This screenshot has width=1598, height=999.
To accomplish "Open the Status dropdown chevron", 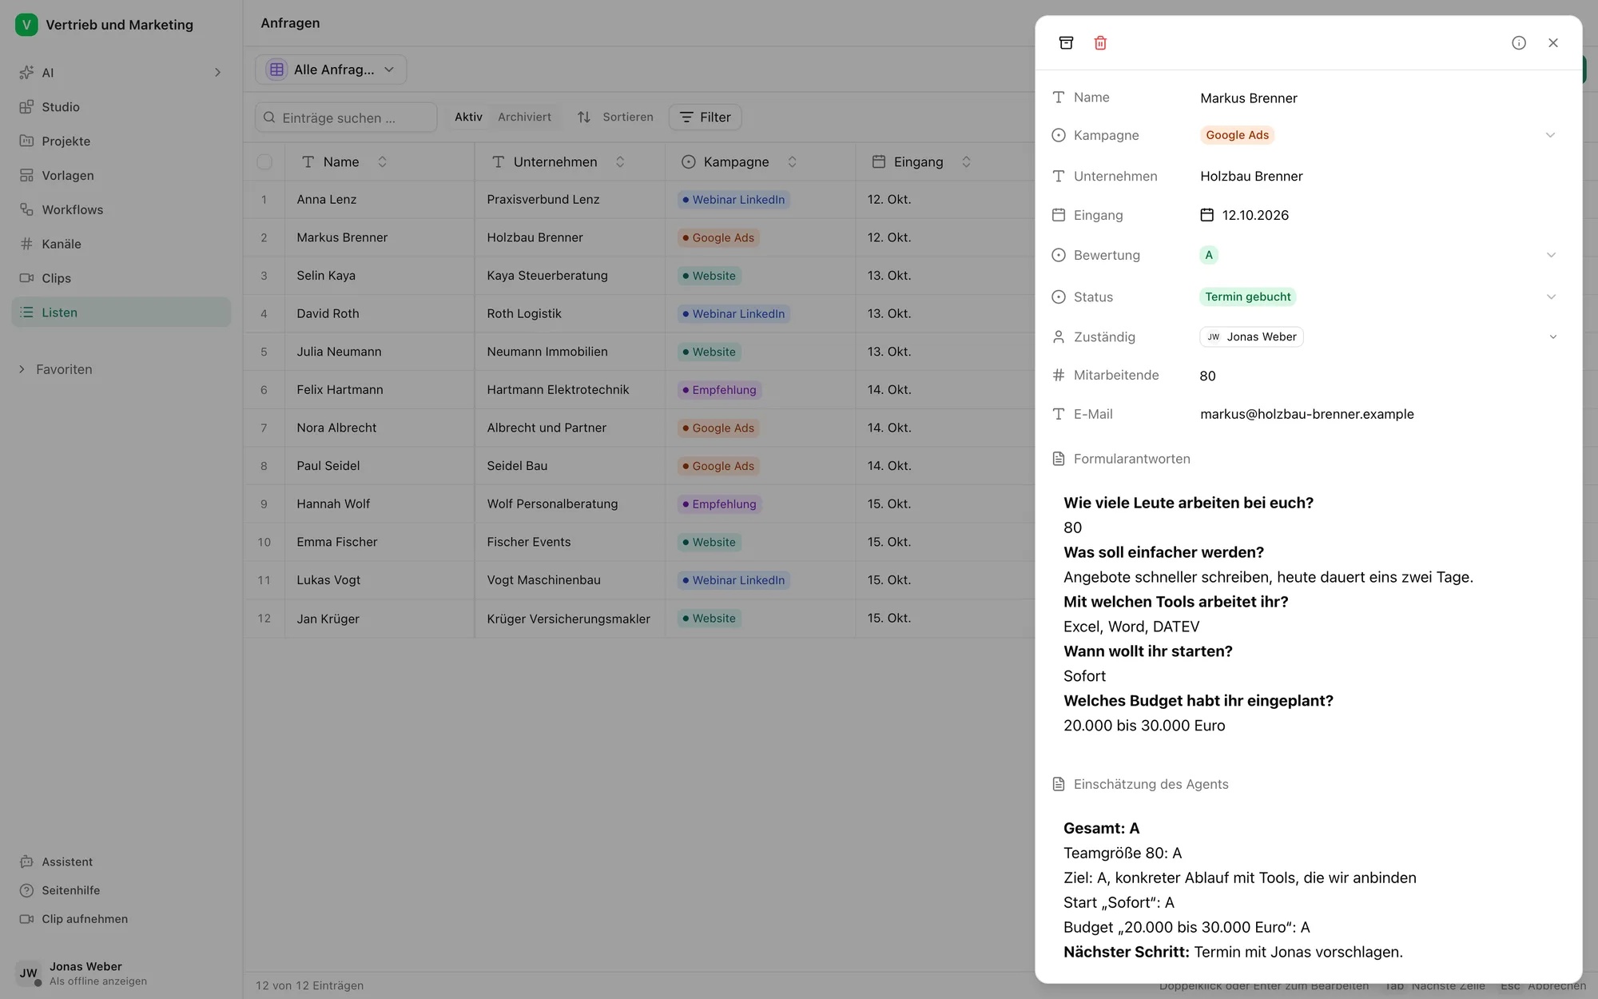I will click(1551, 297).
